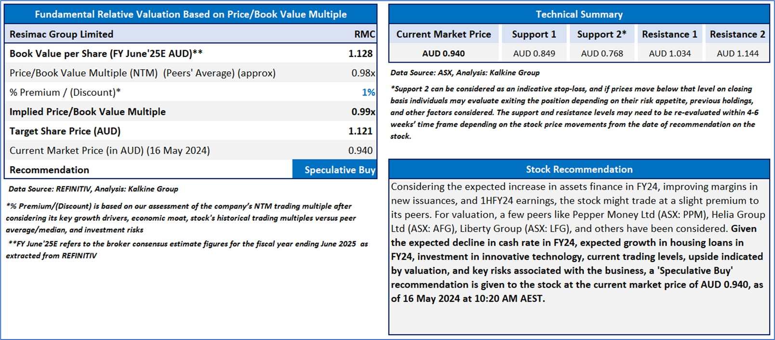
Task: Select the AUD 0.768 Support 2 value
Action: pyautogui.click(x=602, y=53)
